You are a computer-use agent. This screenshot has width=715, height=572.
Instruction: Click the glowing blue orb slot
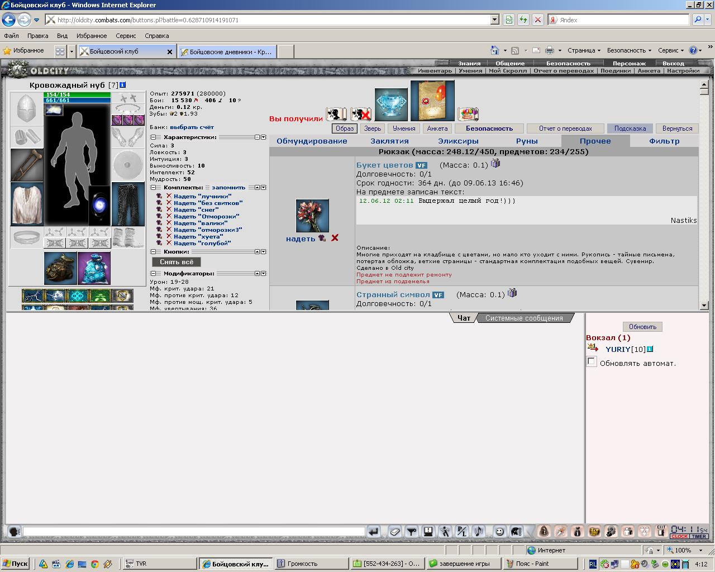tap(99, 205)
